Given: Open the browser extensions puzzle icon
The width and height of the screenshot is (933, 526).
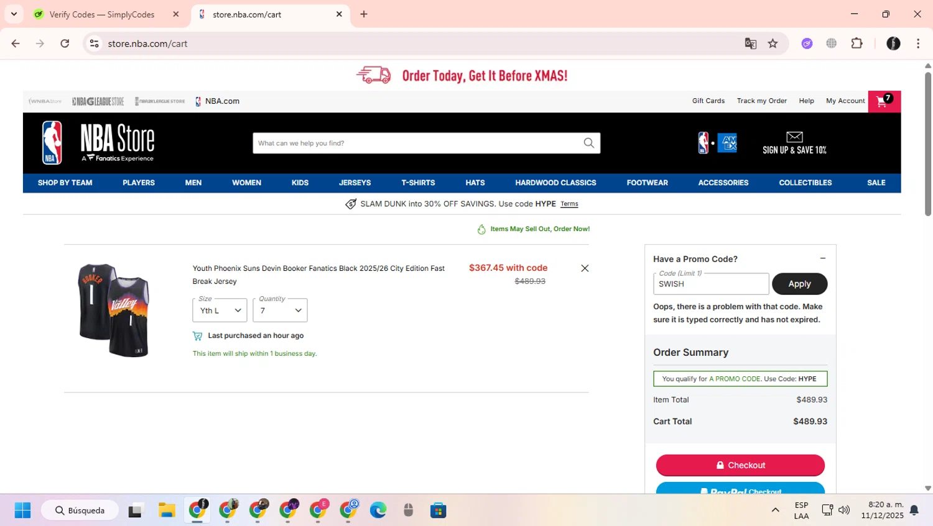Looking at the screenshot, I should (856, 43).
